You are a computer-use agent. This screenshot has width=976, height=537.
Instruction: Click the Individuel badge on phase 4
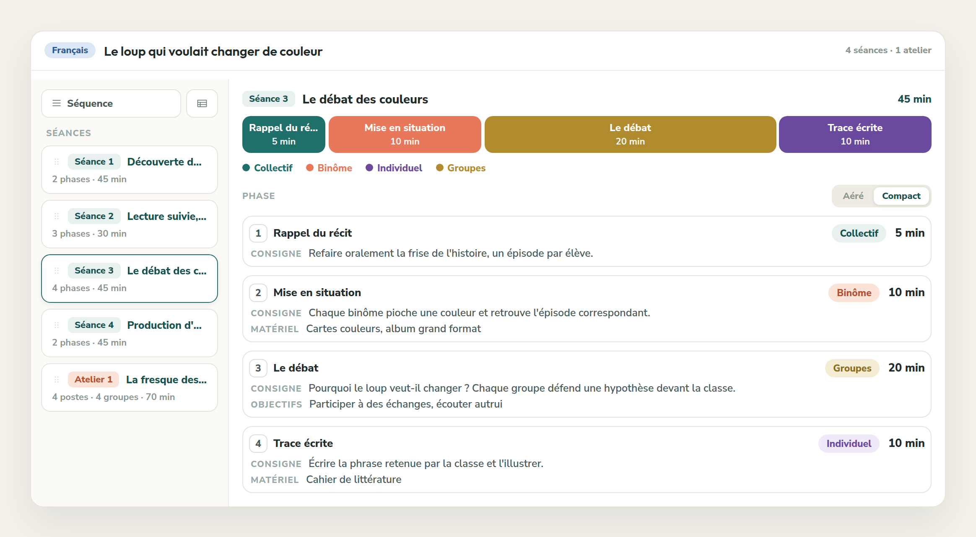(849, 444)
